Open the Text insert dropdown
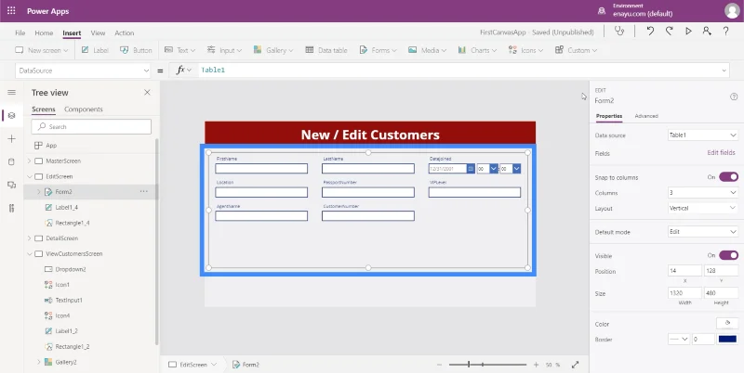 tap(179, 50)
